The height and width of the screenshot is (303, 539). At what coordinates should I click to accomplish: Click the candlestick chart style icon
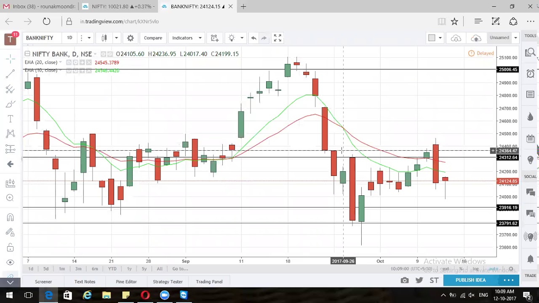[x=104, y=38]
